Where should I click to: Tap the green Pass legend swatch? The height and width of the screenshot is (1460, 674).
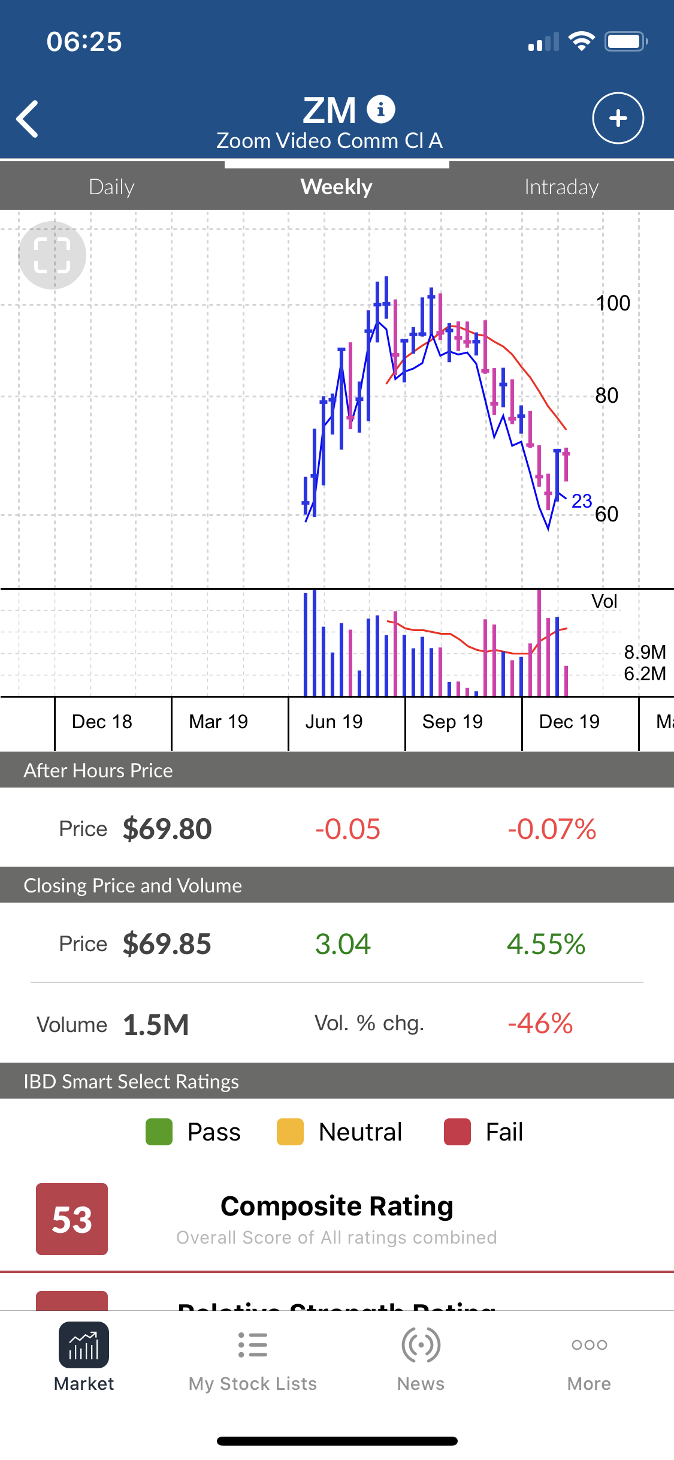[159, 1132]
